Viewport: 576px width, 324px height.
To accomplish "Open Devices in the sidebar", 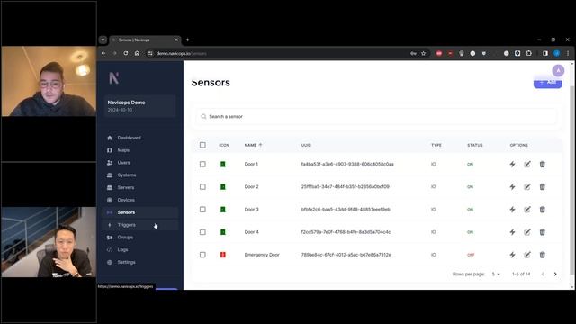I will pyautogui.click(x=140, y=200).
